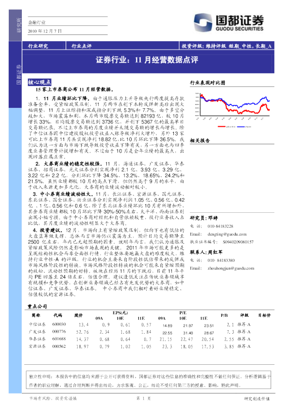Click the blue line legend marker
The image size is (289, 409).
pyautogui.click(x=241, y=126)
